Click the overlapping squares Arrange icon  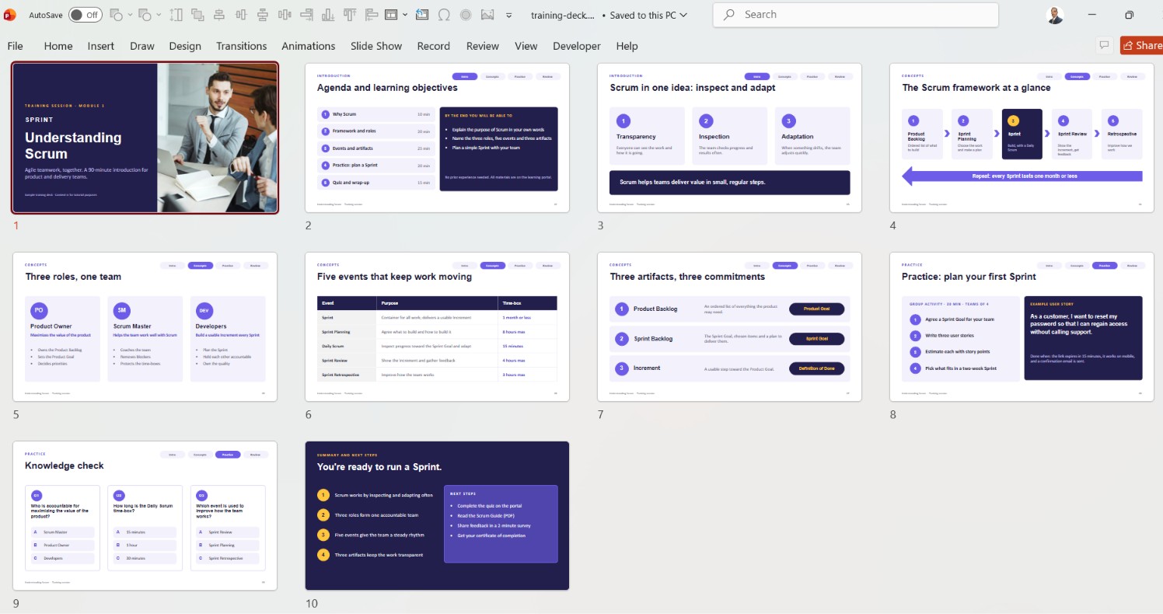click(197, 15)
